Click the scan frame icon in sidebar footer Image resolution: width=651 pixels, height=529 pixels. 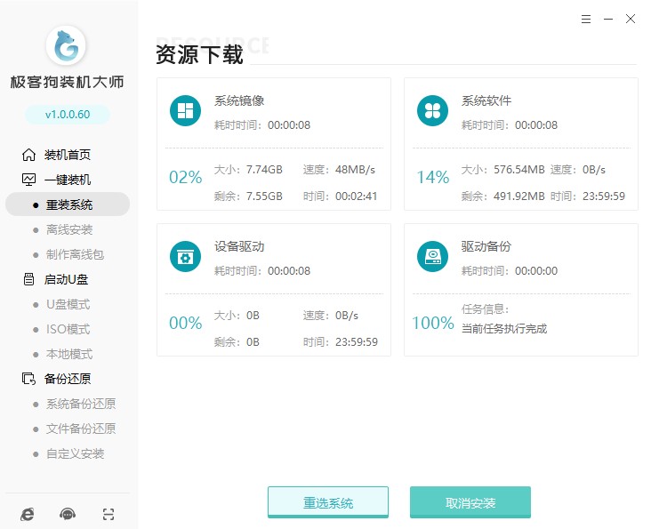click(108, 514)
